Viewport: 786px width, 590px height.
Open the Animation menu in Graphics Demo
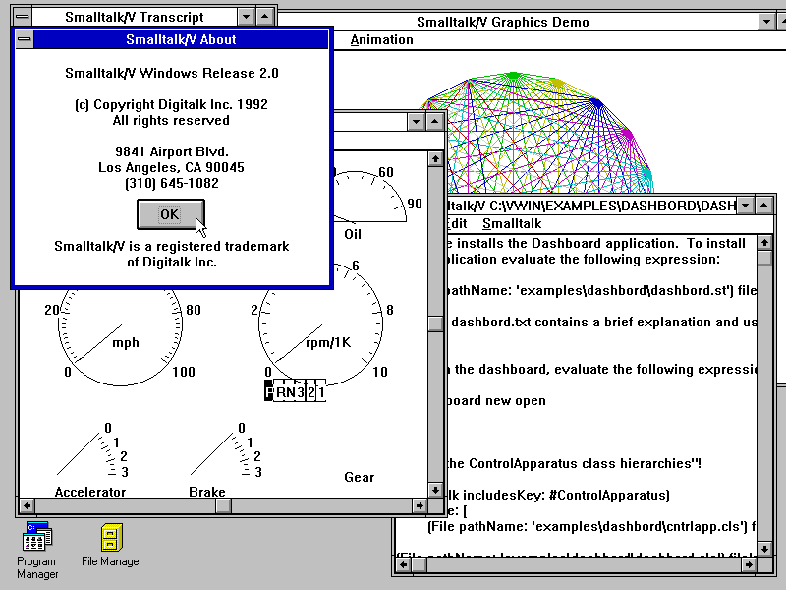click(x=381, y=39)
